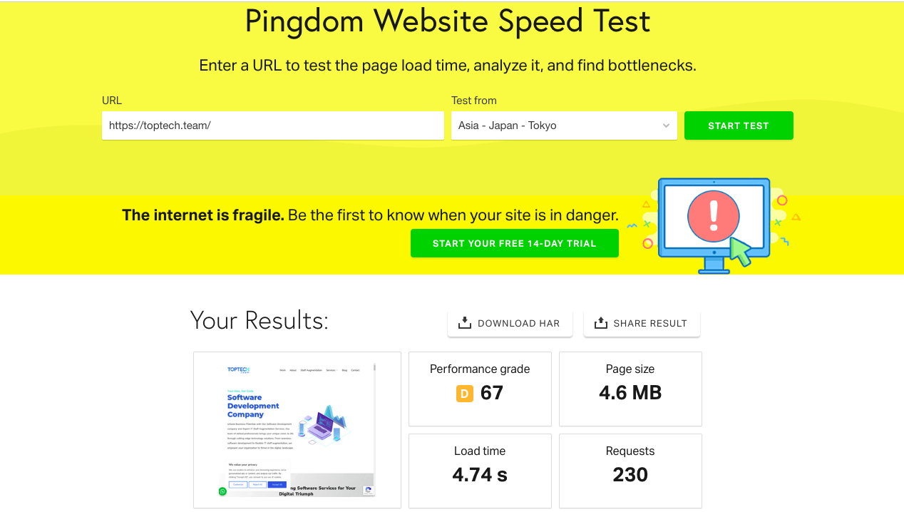Screen dimensions: 904x512
Task: Click the Pingdom Website Speed Test heading
Action: coord(448,21)
